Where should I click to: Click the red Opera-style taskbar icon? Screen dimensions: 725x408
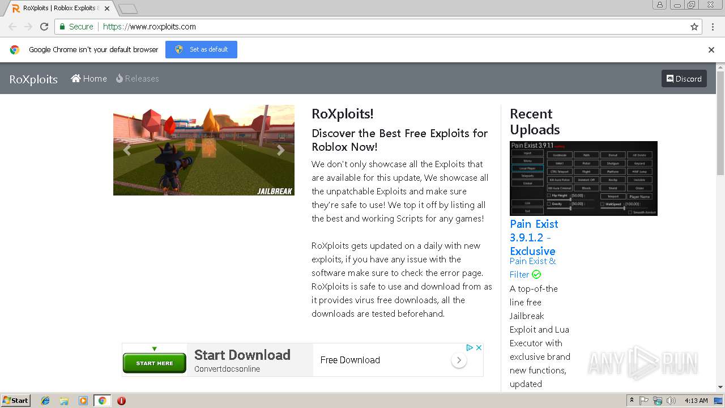(x=121, y=401)
